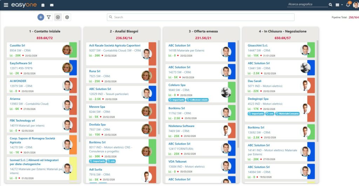359x186 pixels.
Task: Open the Cusolito Srl opportunity
Action: (x=17, y=46)
